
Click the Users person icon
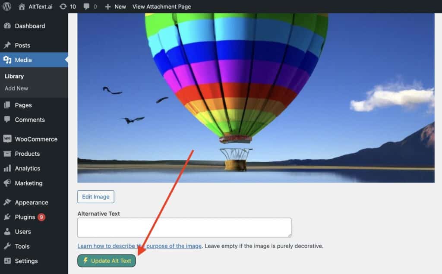pyautogui.click(x=7, y=231)
